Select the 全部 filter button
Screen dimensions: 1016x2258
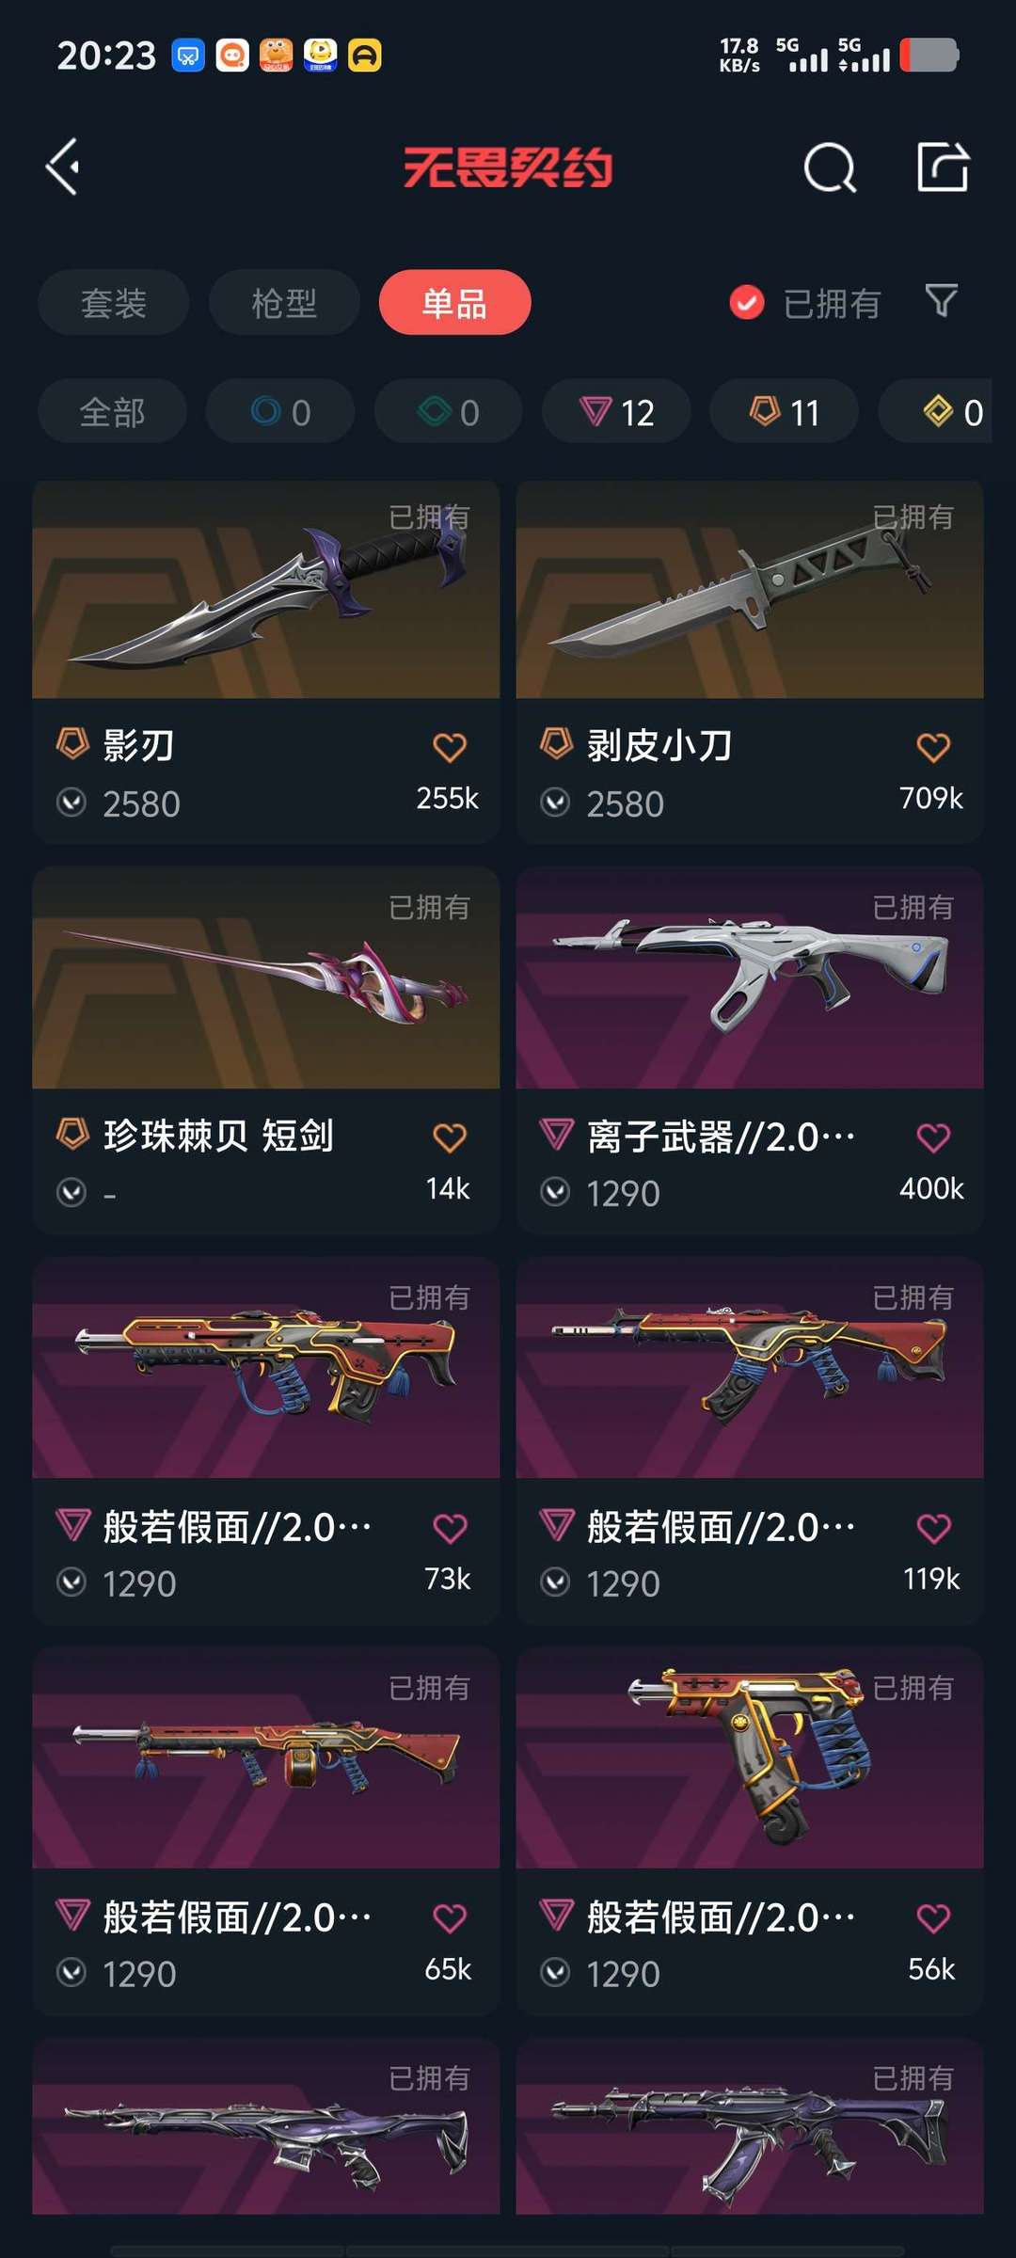pos(112,411)
